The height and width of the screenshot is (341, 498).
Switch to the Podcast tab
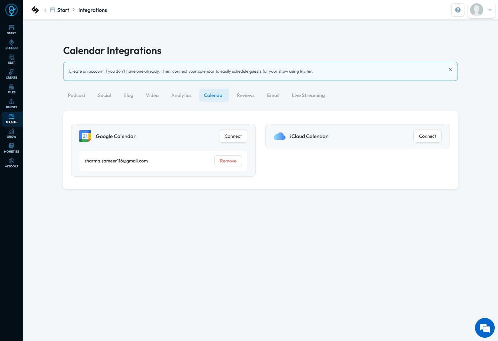coord(77,95)
